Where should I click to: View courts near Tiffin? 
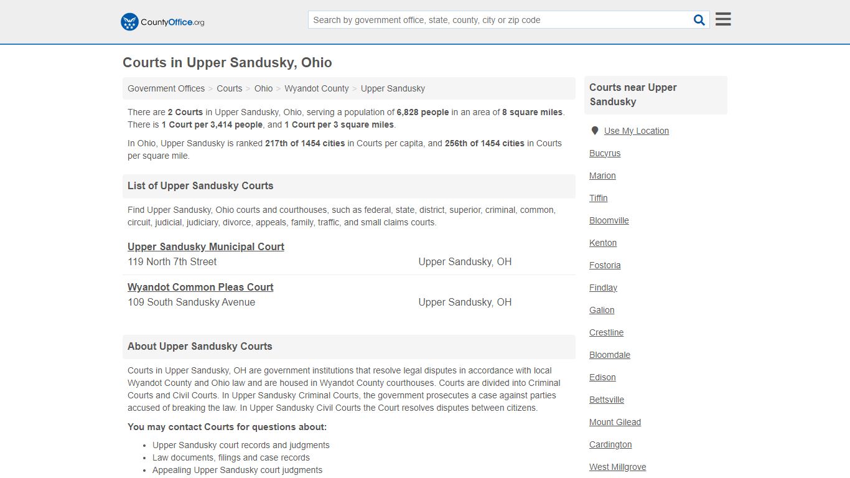pos(599,198)
